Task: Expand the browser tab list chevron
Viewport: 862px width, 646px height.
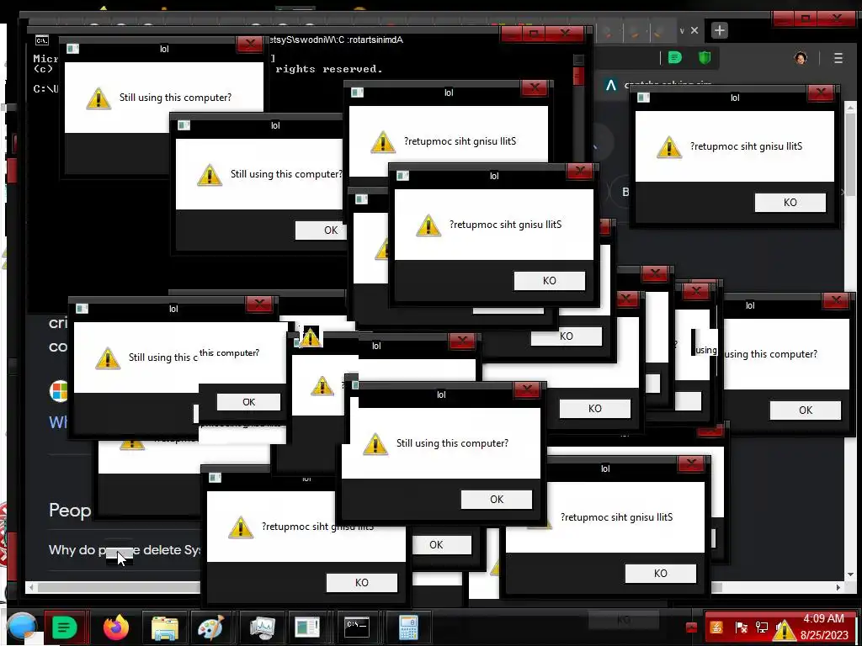Action: [682, 31]
